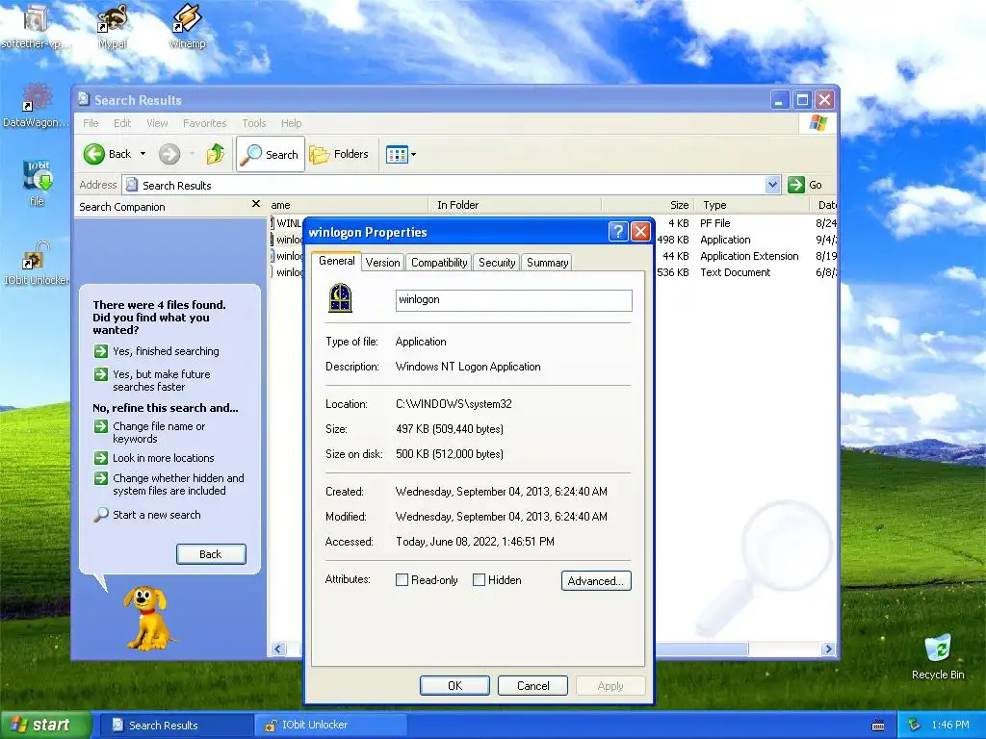Click the help question mark in Properties dialog
The width and height of the screenshot is (986, 739).
click(x=618, y=232)
